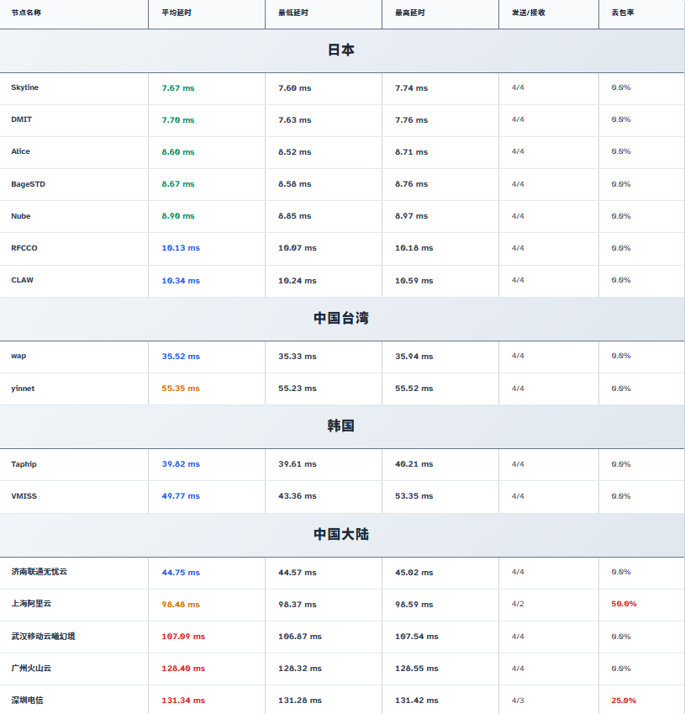Click the BageSTD node name
Screen dimensions: 685x714
28,184
